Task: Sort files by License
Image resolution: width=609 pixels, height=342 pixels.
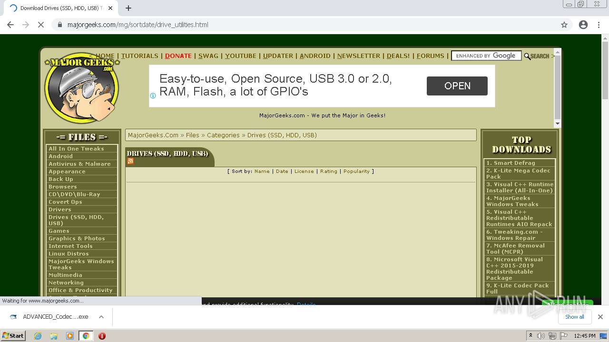Action: coord(304,171)
